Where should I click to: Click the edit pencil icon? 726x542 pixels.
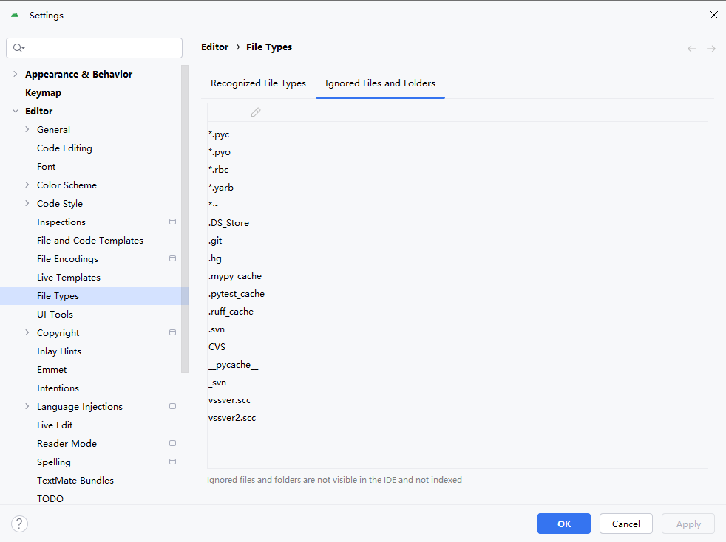click(256, 112)
